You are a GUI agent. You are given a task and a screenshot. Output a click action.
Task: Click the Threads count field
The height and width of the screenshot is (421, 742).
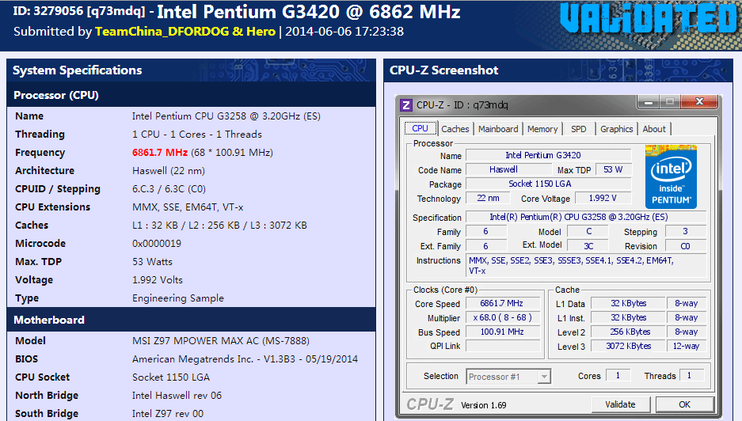point(692,376)
